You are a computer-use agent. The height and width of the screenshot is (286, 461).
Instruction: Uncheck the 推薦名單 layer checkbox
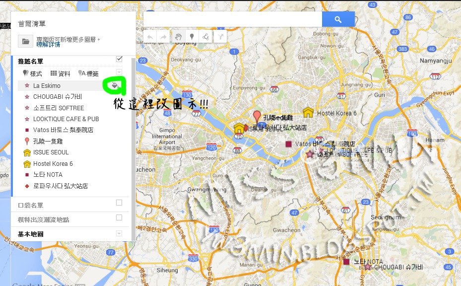click(x=119, y=59)
